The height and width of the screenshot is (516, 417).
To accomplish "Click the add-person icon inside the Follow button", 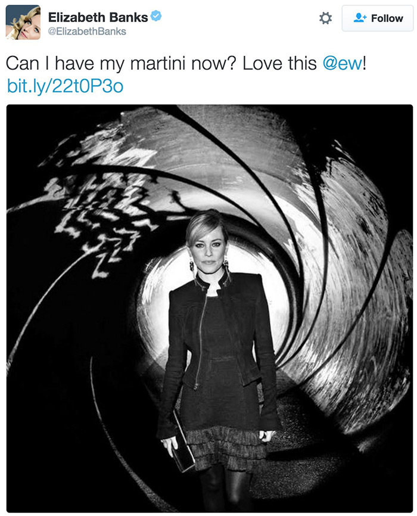I will point(360,17).
